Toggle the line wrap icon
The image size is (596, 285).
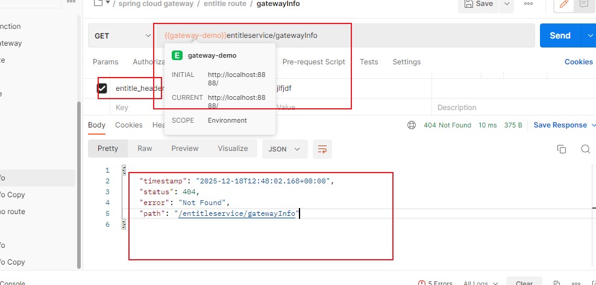click(x=322, y=149)
